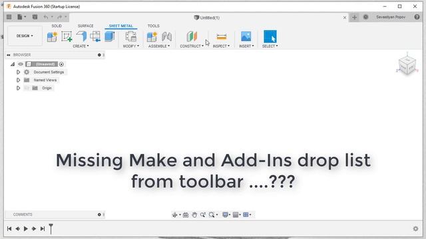Click the ViewCube in the viewport
This screenshot has width=426, height=239.
(x=407, y=65)
